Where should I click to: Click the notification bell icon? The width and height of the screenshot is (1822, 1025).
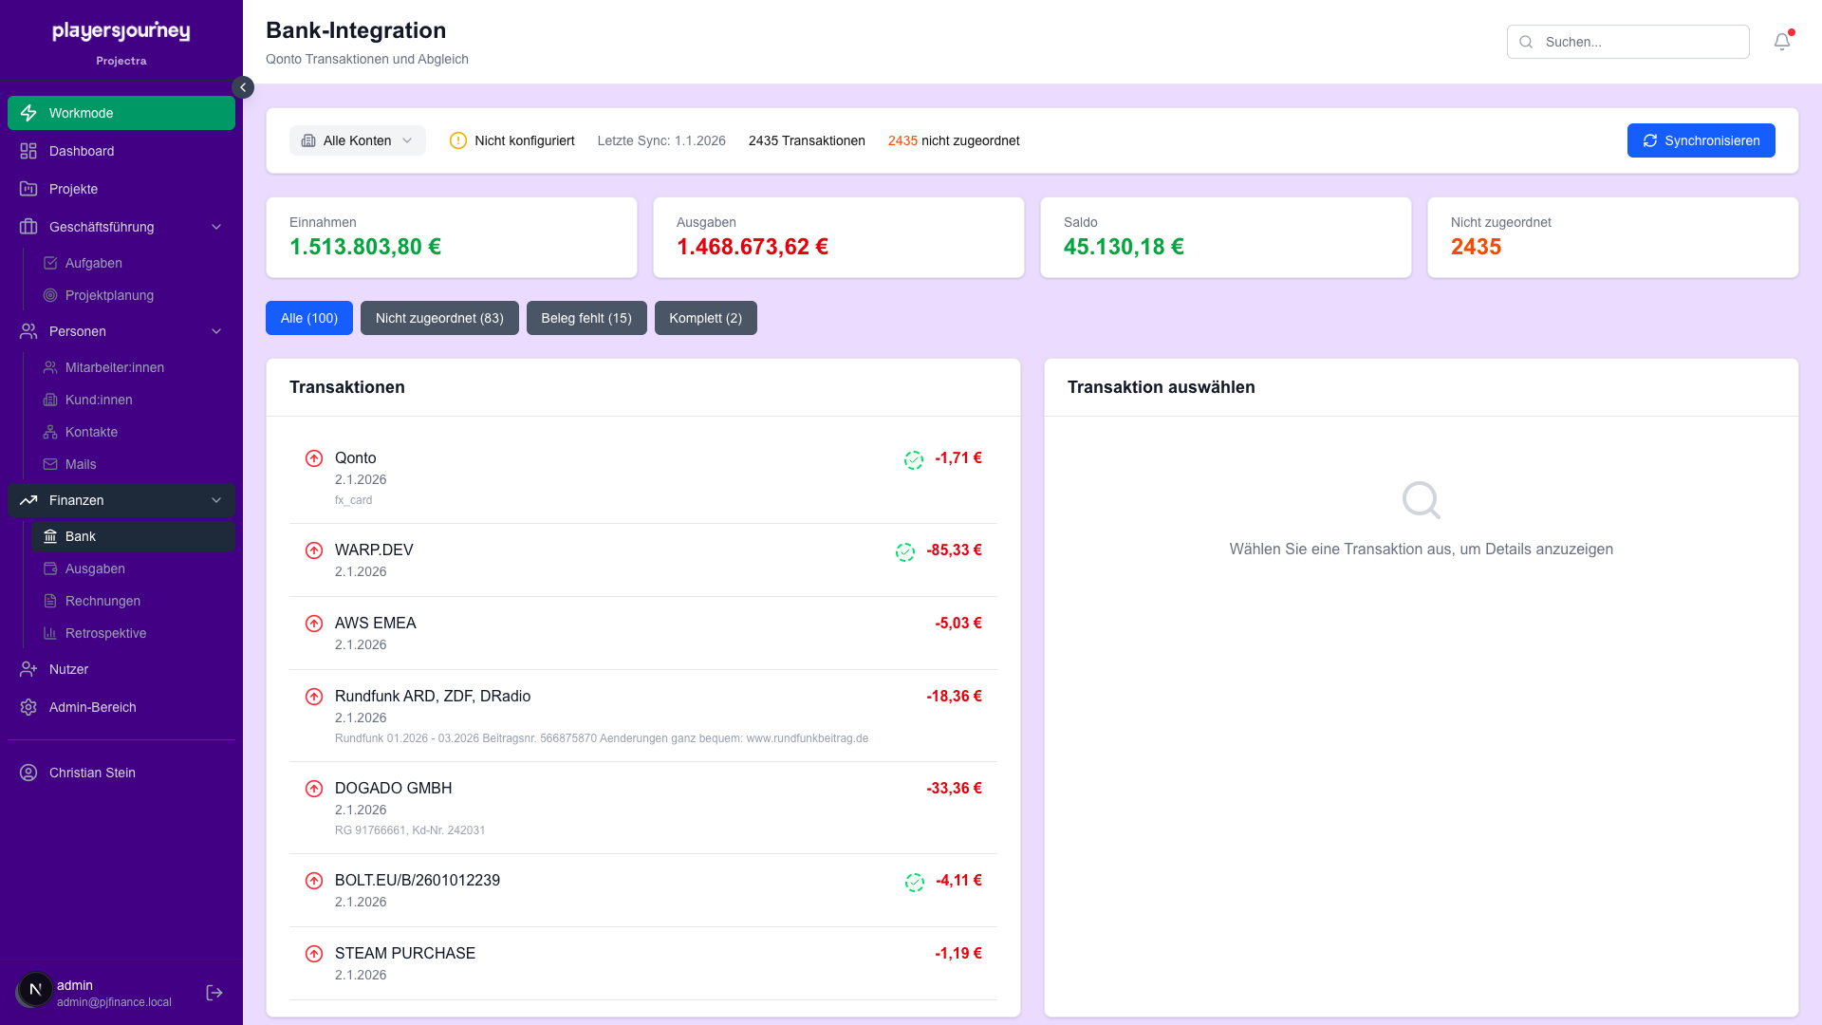click(1781, 42)
